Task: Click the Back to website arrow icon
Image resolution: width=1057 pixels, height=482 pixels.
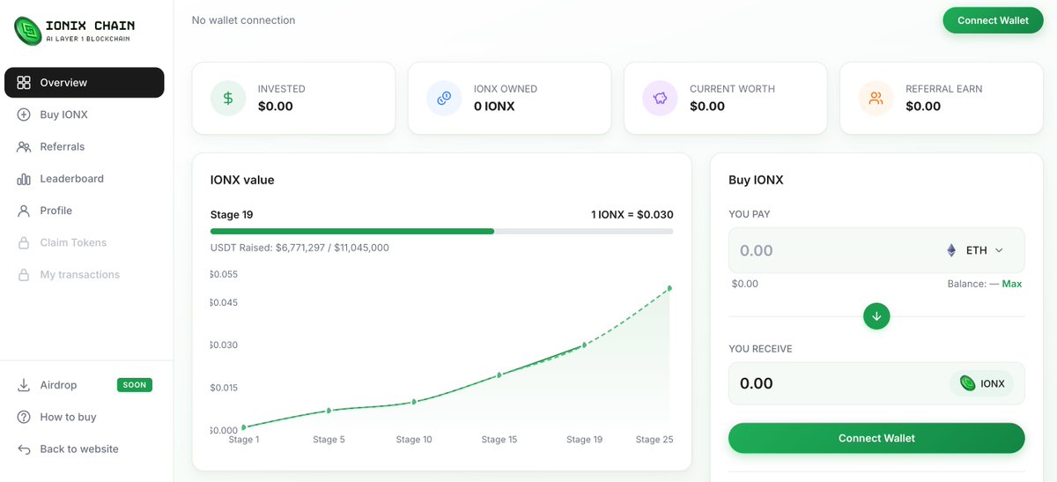Action: coord(24,449)
